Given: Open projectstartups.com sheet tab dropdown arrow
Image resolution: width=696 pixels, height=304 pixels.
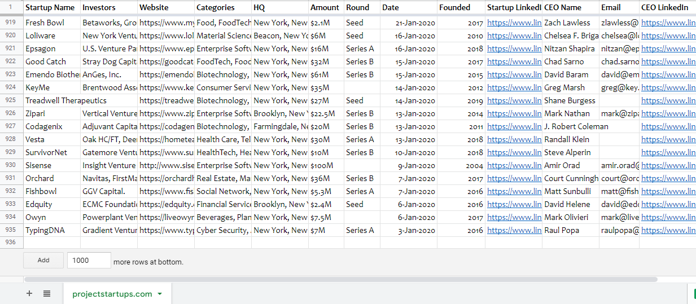Looking at the screenshot, I should click(160, 294).
